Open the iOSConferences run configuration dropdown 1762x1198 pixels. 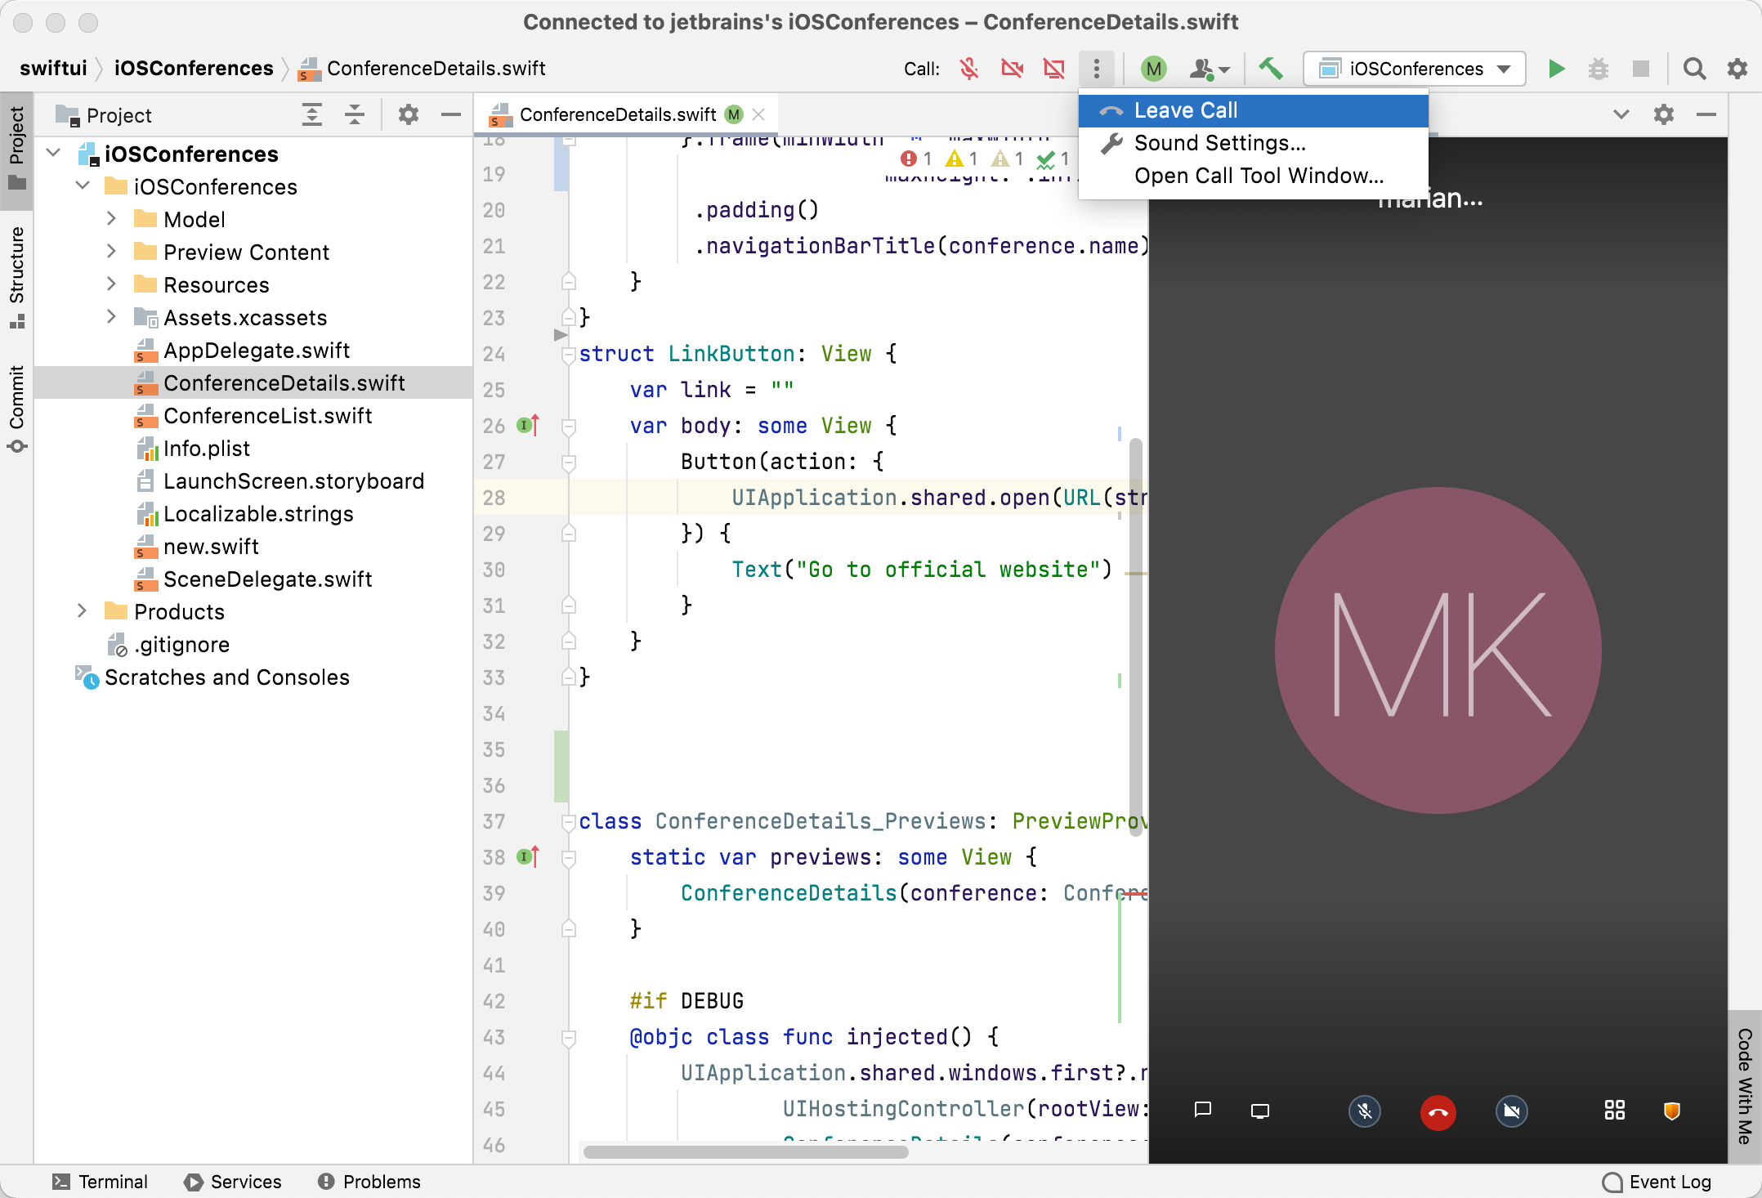pyautogui.click(x=1415, y=69)
